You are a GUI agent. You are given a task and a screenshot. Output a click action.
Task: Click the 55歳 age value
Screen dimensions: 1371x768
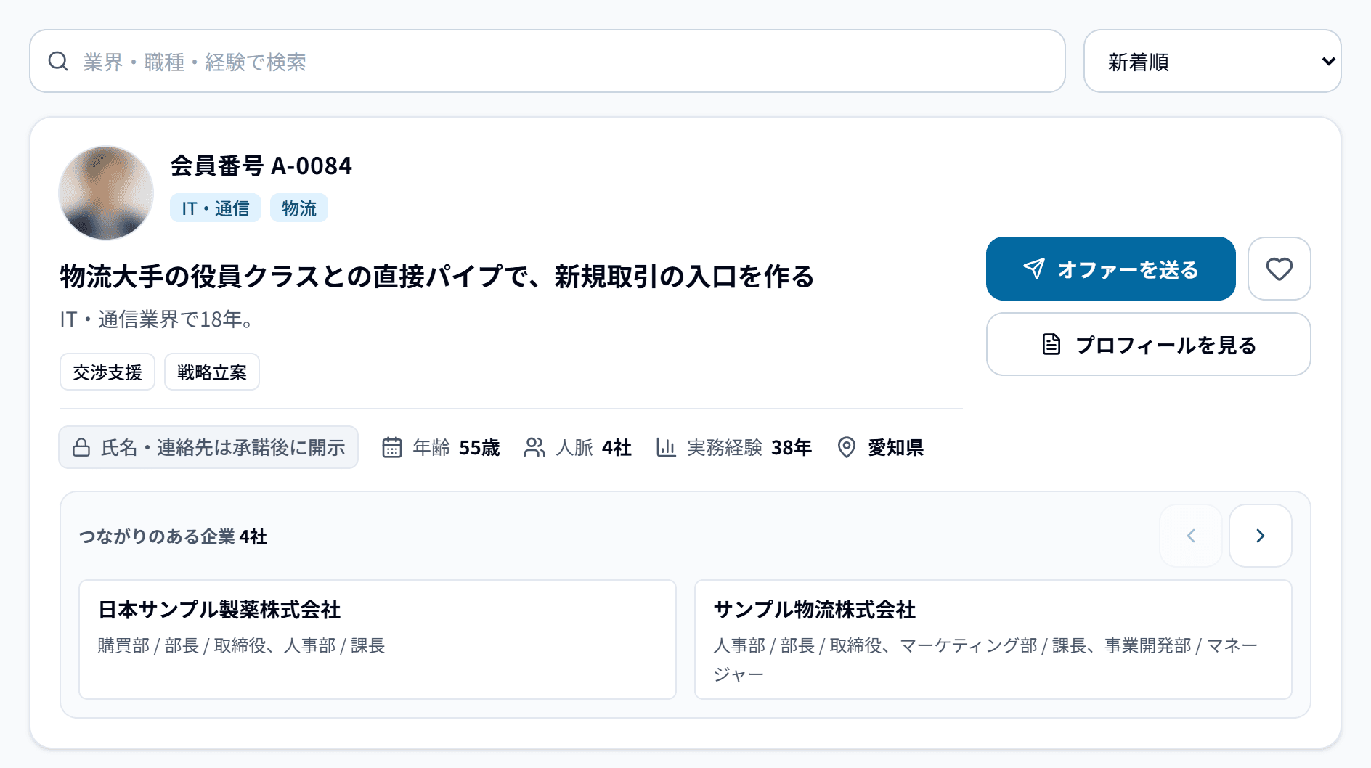pyautogui.click(x=479, y=447)
